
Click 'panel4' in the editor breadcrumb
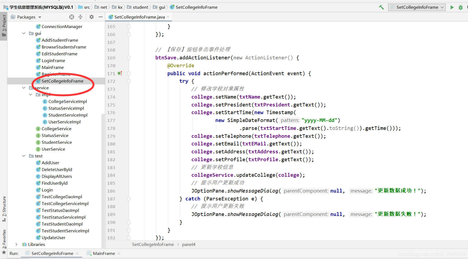tap(189, 244)
